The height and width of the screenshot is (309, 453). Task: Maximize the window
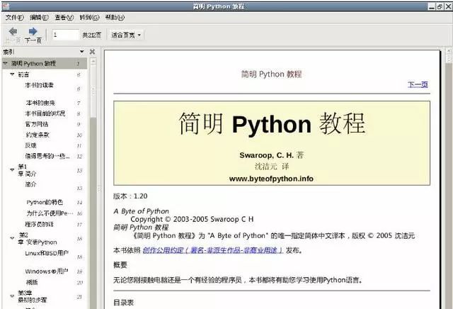click(x=440, y=6)
